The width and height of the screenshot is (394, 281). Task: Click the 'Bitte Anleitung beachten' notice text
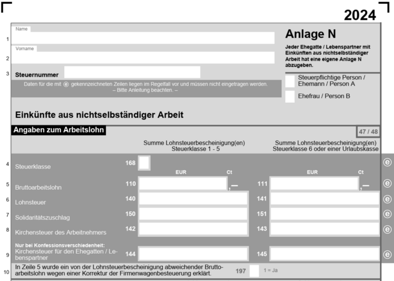[145, 90]
